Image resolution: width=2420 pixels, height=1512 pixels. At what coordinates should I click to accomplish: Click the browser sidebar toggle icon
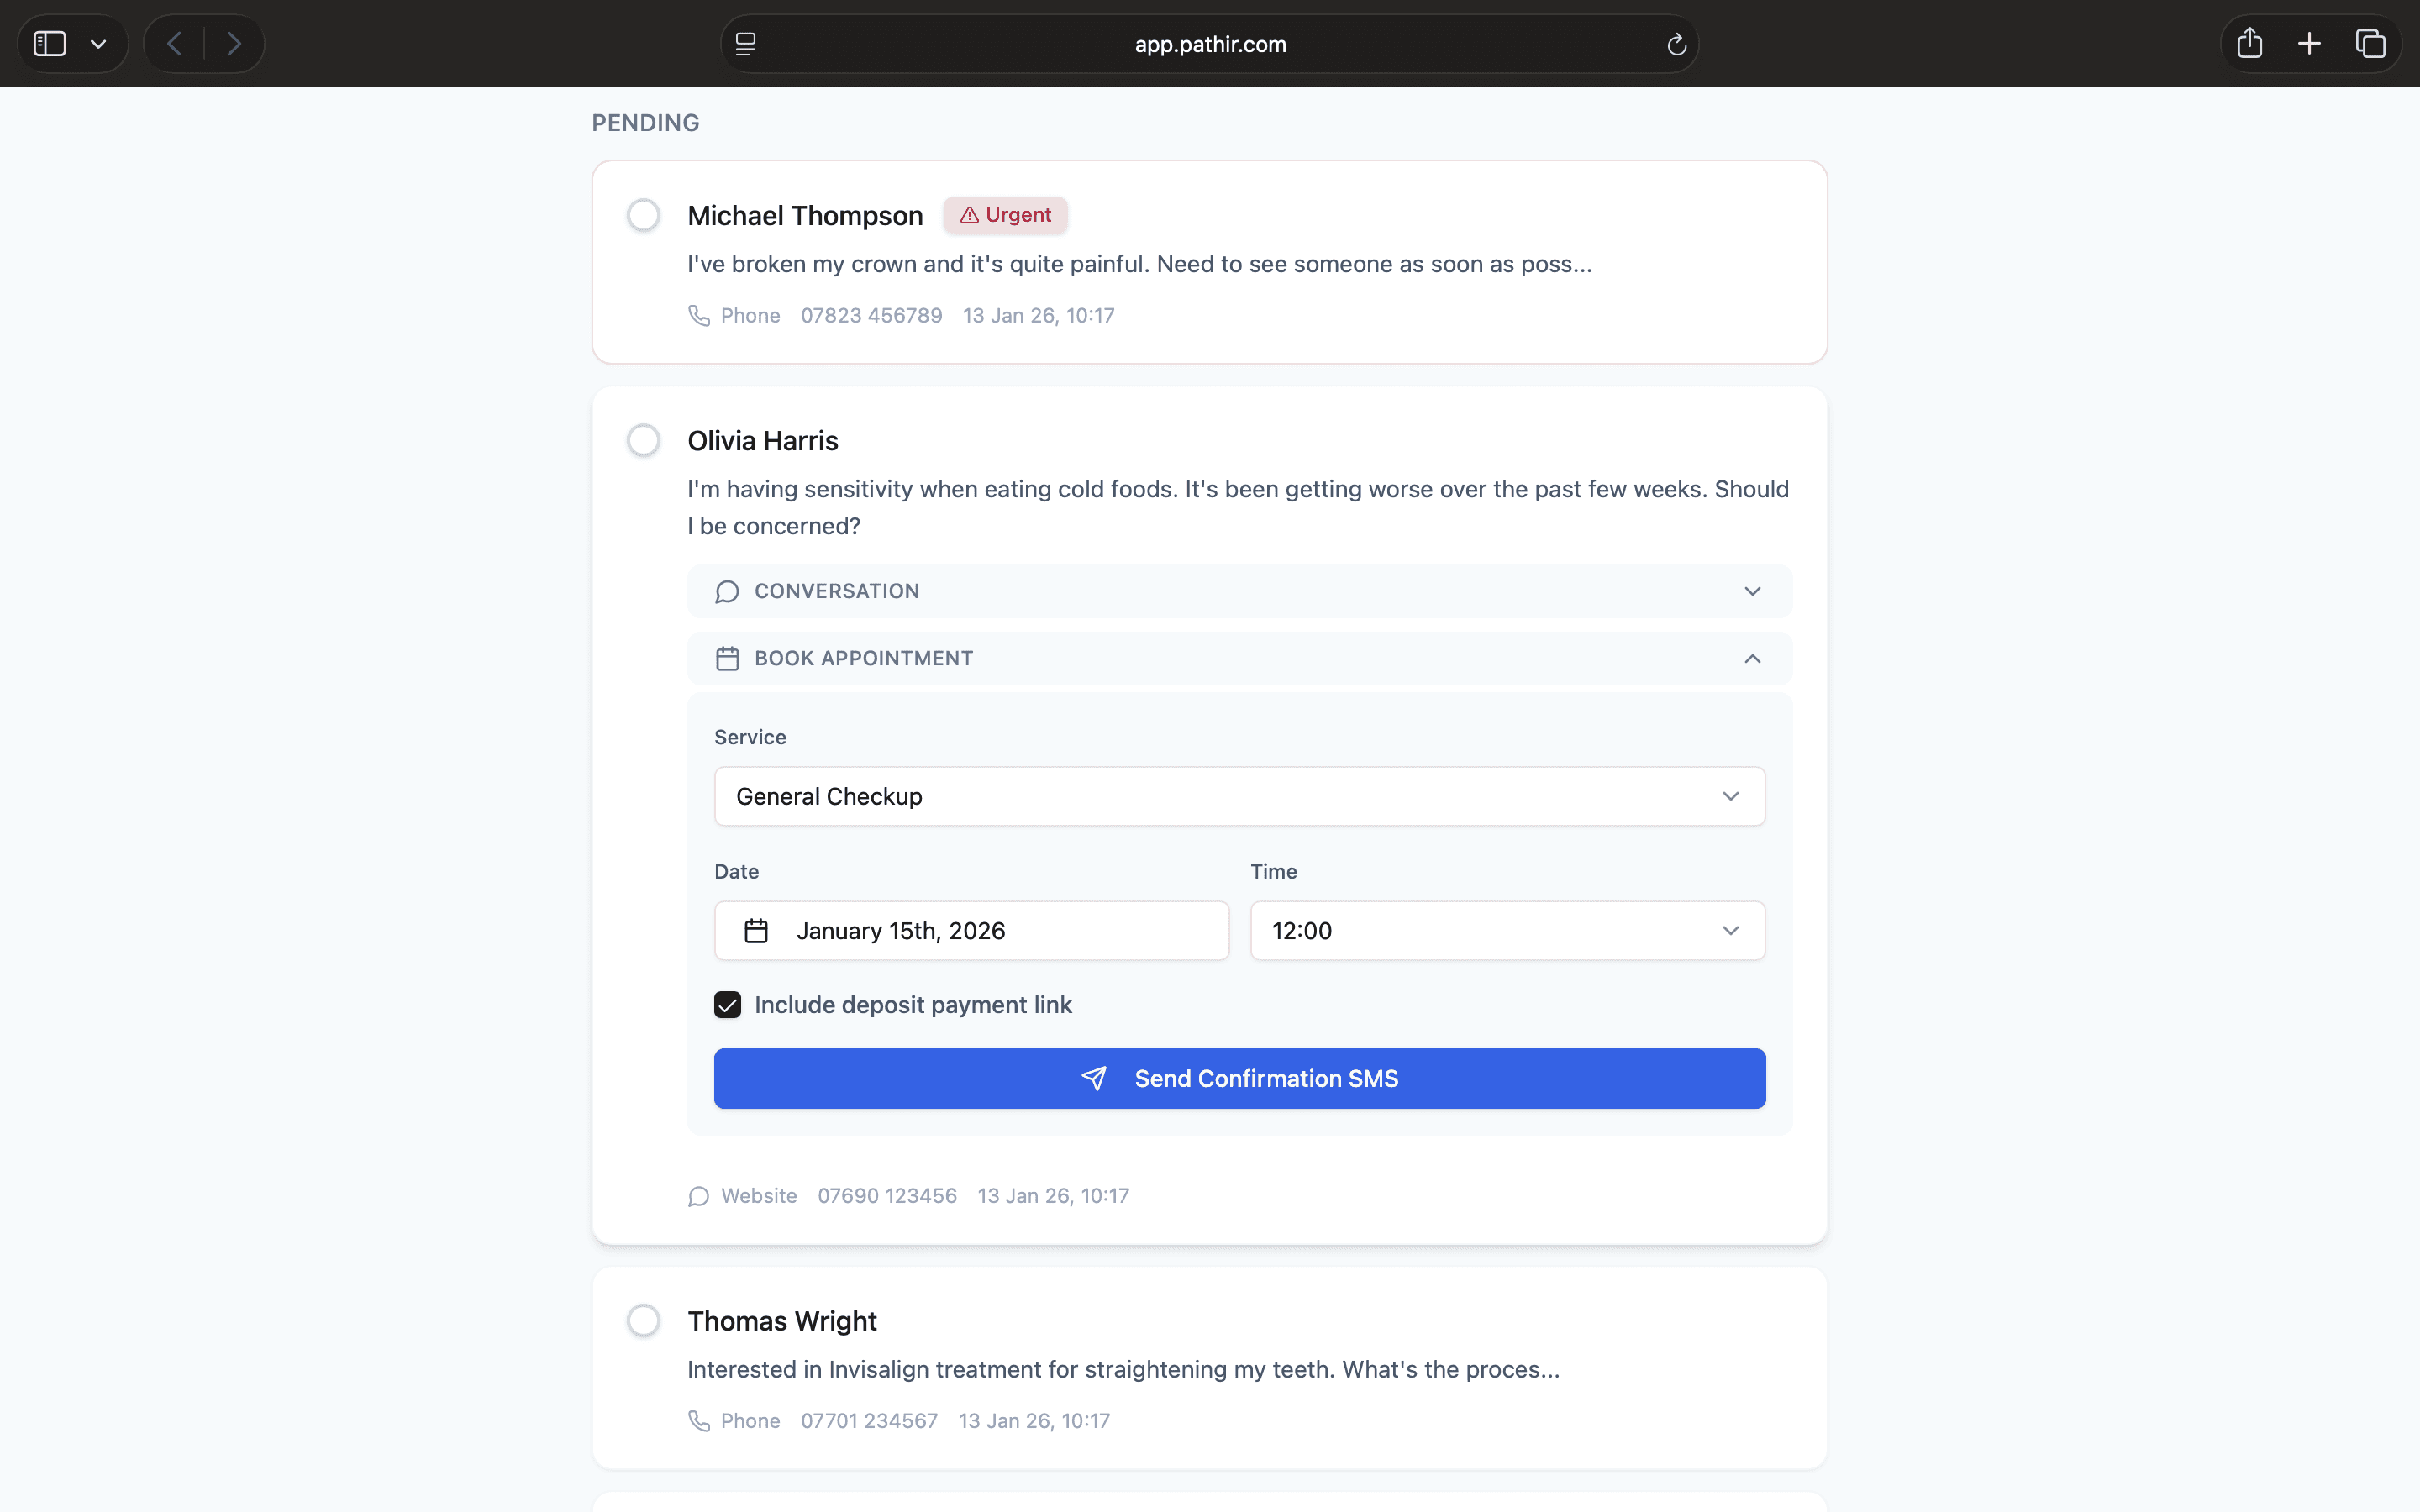(x=50, y=44)
